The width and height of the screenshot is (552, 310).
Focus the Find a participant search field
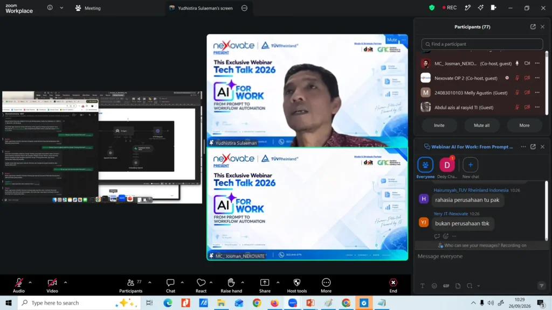(x=482, y=44)
